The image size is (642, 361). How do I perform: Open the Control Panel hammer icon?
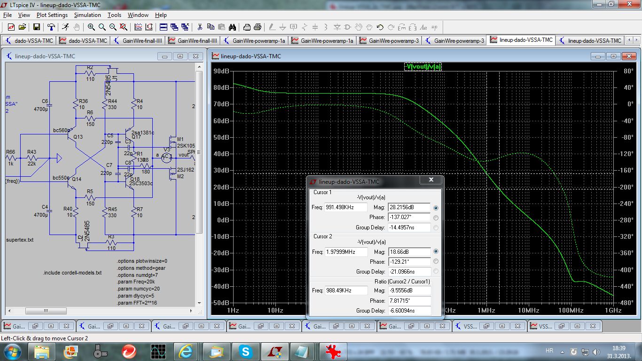(51, 27)
